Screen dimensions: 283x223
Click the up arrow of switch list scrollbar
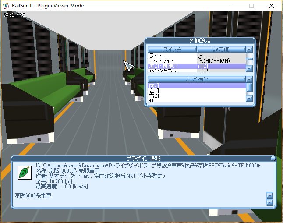[249, 50]
